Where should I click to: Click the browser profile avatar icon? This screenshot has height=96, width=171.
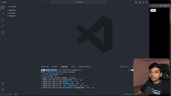pos(161,6)
